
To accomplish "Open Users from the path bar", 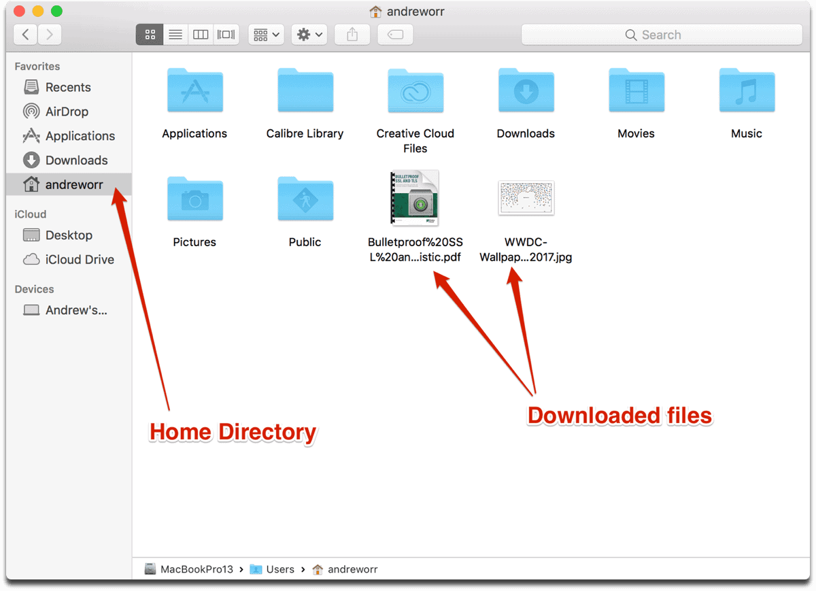I will pos(279,569).
